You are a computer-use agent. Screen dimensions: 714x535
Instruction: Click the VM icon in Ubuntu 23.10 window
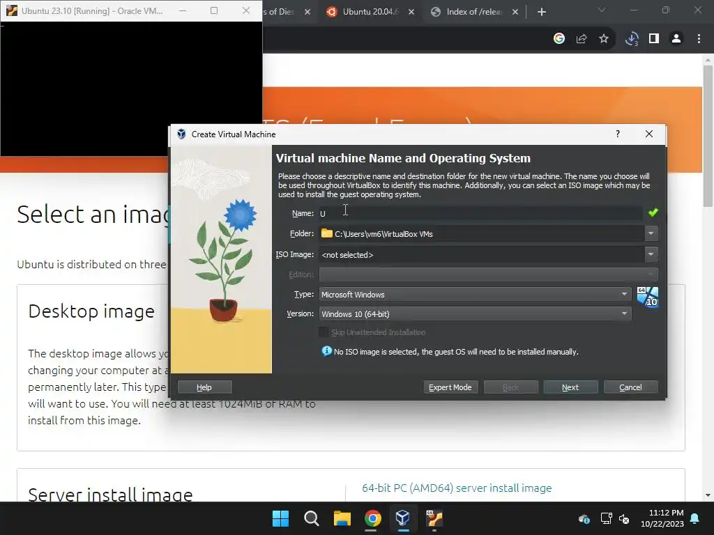click(x=12, y=11)
